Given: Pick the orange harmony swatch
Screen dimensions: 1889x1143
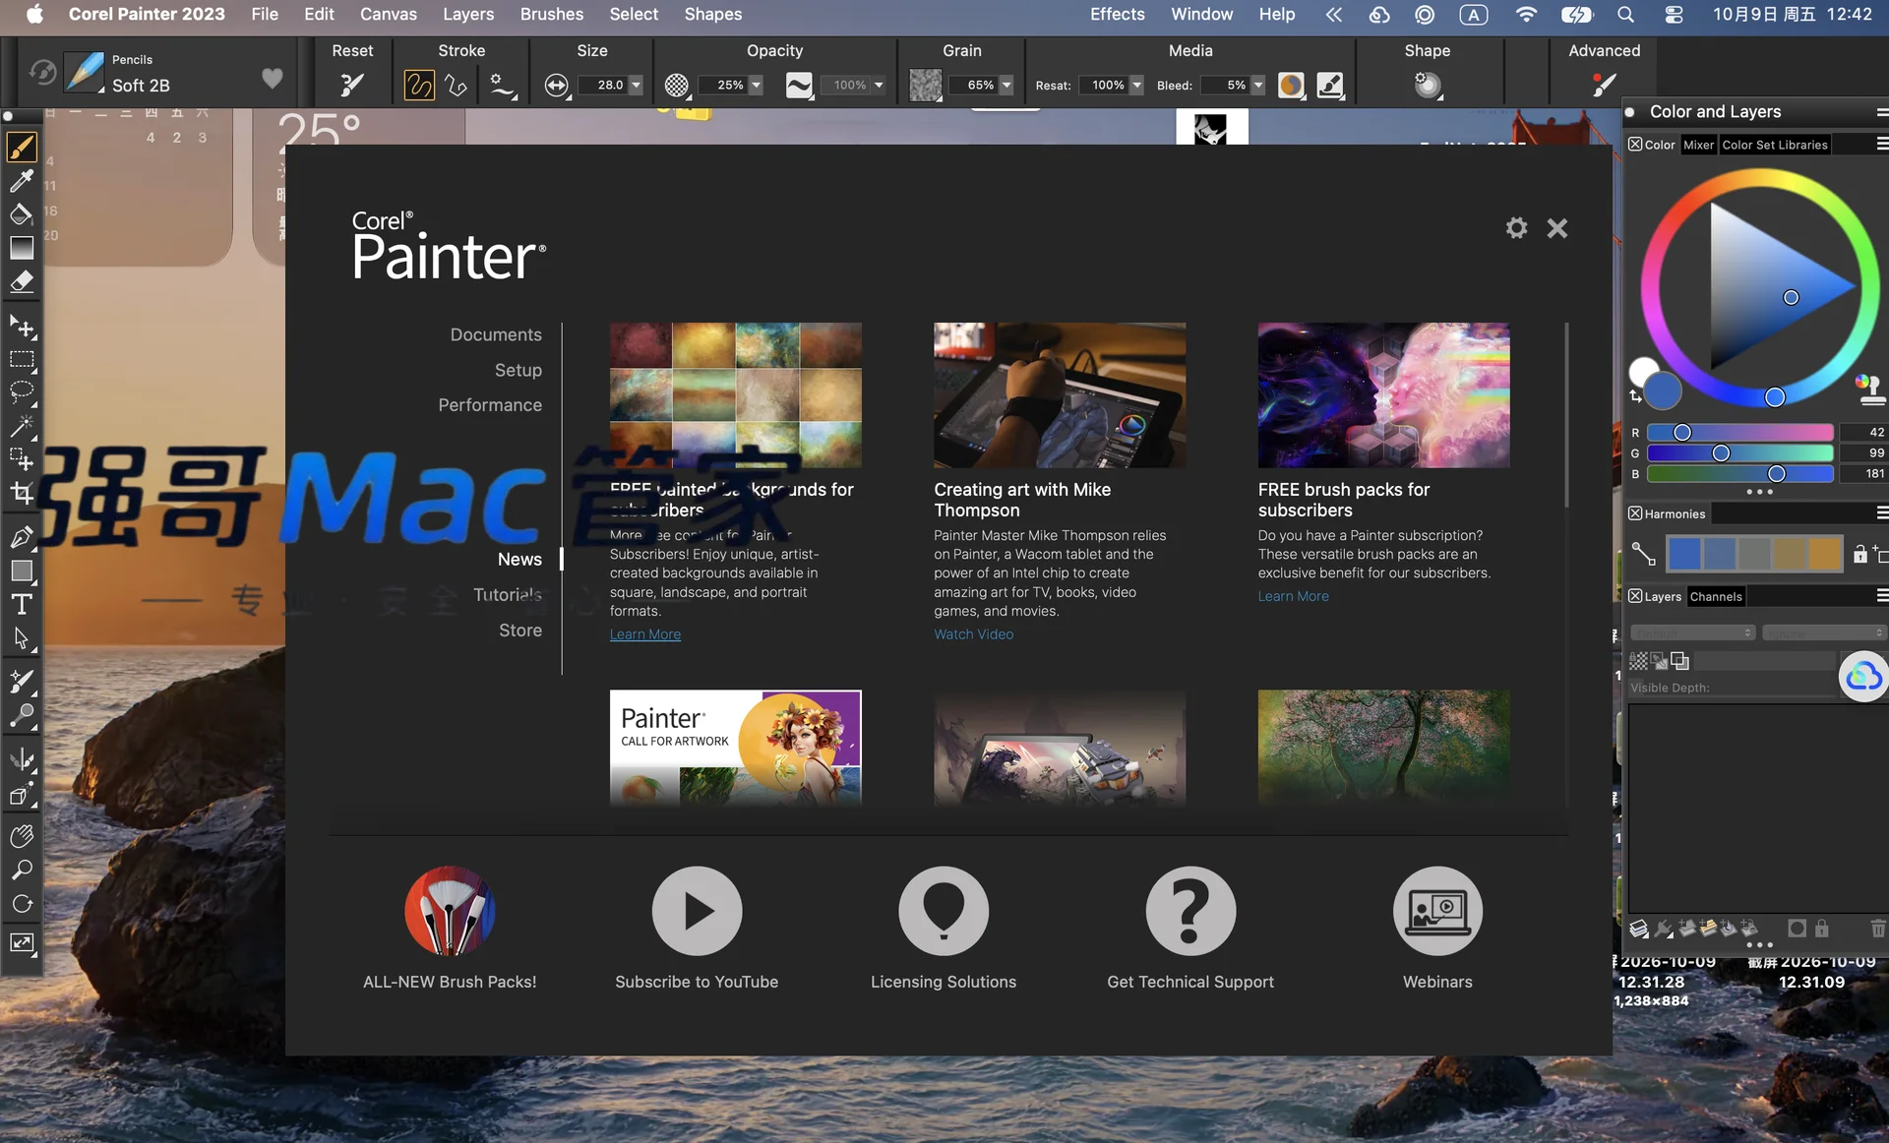Looking at the screenshot, I should click(1823, 554).
